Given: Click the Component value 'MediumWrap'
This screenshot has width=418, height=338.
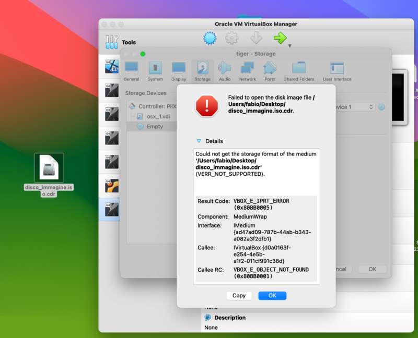Looking at the screenshot, I should [250, 216].
